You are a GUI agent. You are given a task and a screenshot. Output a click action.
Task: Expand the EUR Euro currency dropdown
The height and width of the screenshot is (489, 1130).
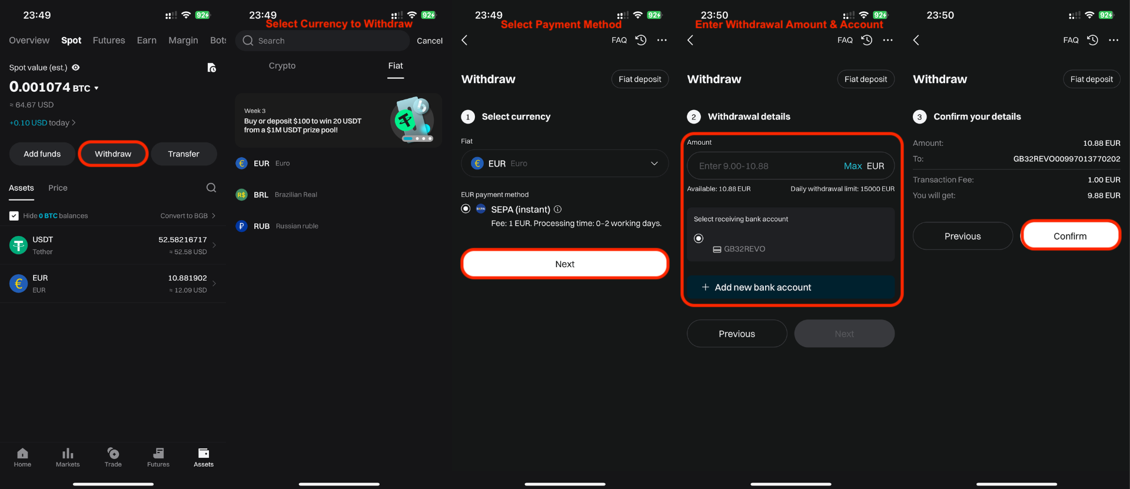[565, 164]
